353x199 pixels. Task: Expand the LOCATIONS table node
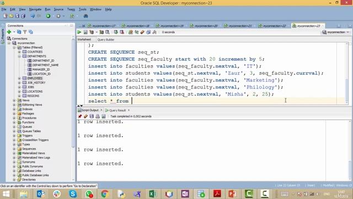pyautogui.click(x=19, y=92)
